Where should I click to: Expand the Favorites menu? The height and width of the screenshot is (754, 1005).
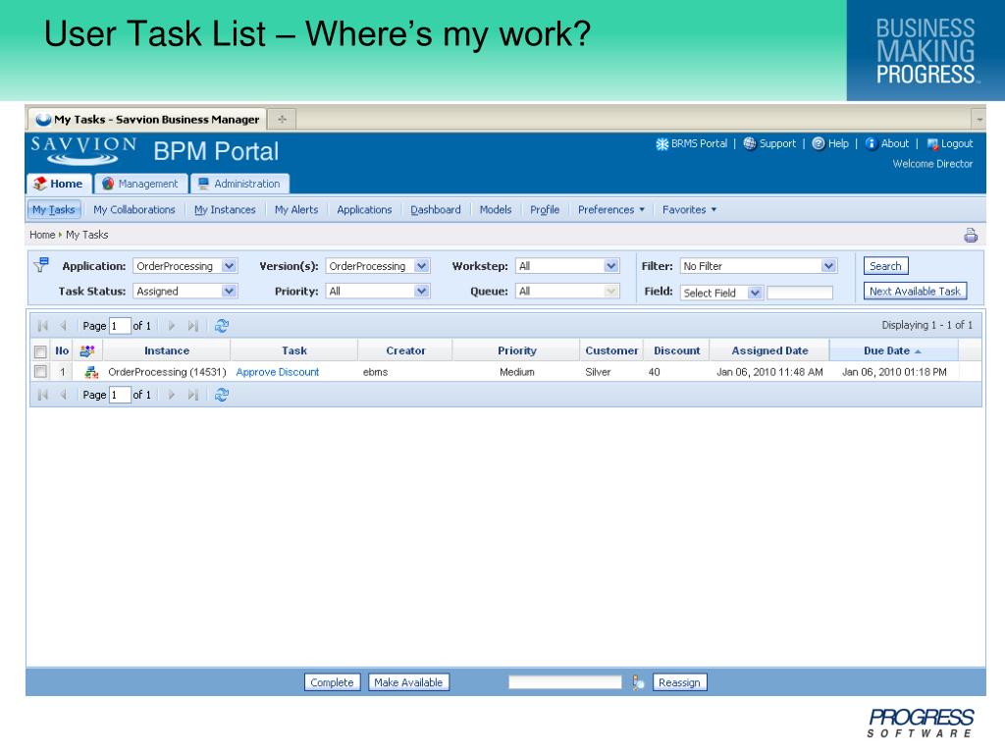click(x=690, y=210)
